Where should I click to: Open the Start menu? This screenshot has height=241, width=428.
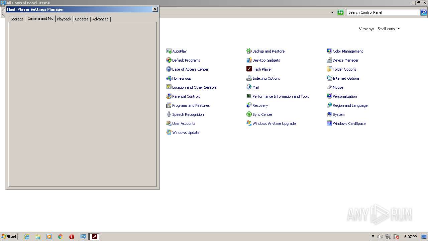point(9,237)
